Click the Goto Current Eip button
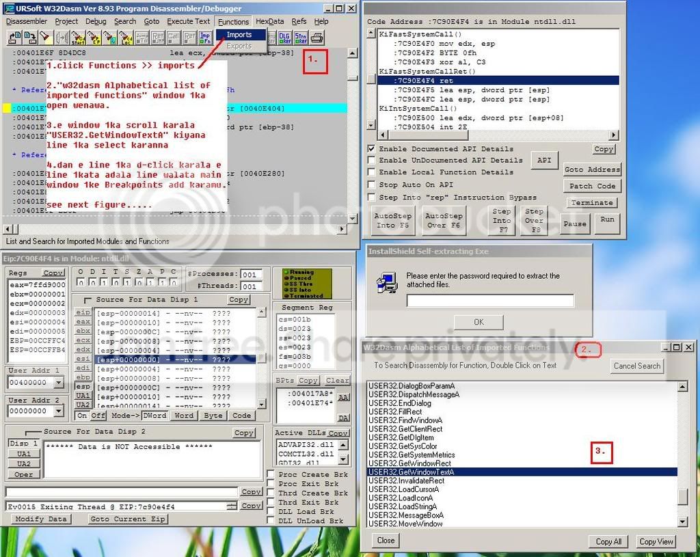This screenshot has height=557, width=700. (128, 519)
